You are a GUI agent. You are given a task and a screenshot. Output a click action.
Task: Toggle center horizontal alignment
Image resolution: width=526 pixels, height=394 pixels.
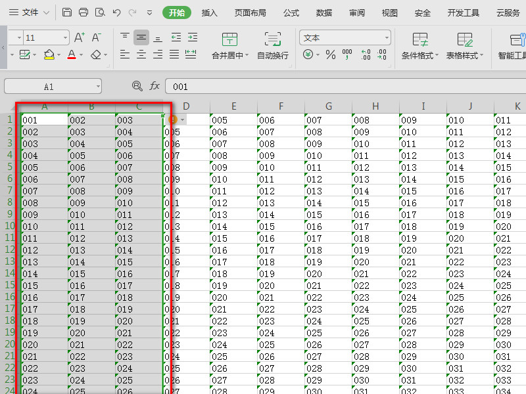tap(141, 54)
